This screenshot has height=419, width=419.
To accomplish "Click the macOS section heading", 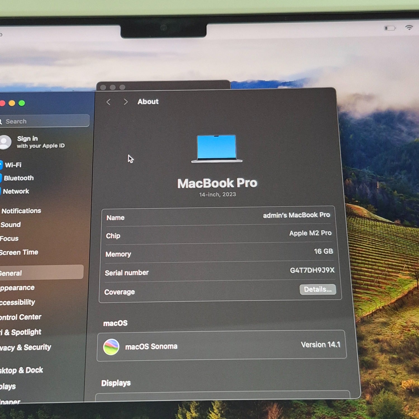I will click(115, 323).
